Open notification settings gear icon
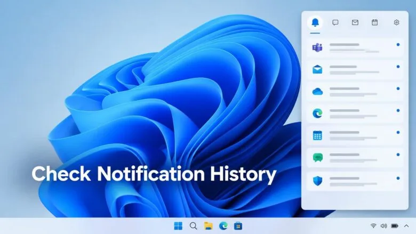The height and width of the screenshot is (234, 416). coord(396,22)
